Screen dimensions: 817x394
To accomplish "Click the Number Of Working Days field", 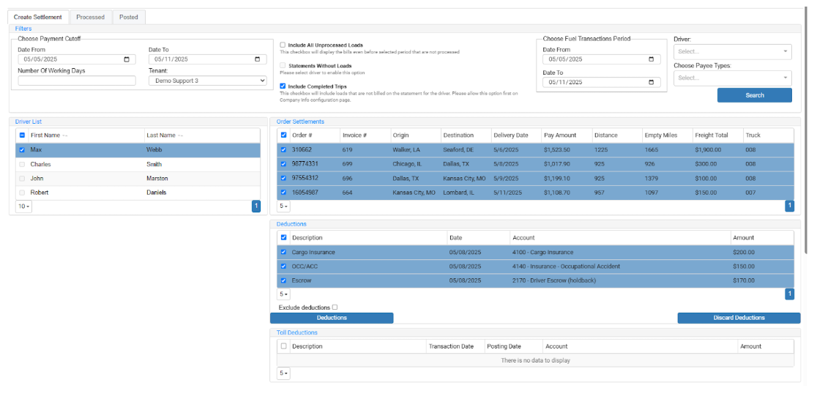I will point(77,81).
